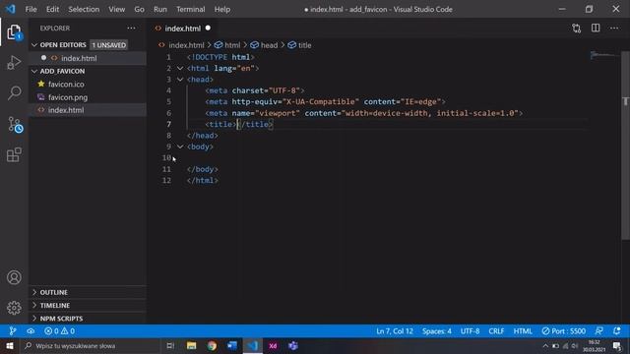
Task: Click Ln 7, Col 12 in status bar
Action: pos(395,331)
